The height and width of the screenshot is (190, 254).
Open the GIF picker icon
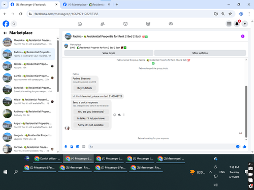click(84, 146)
